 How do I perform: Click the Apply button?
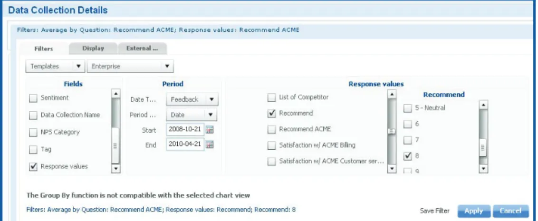pos(474,211)
